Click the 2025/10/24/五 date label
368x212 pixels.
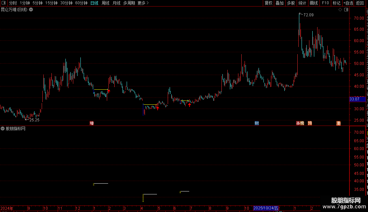click(x=266, y=208)
